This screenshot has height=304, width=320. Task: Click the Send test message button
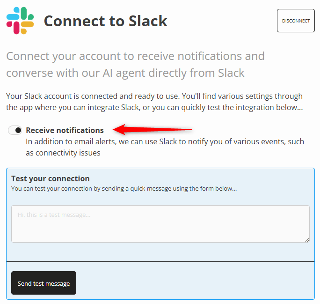pyautogui.click(x=44, y=283)
